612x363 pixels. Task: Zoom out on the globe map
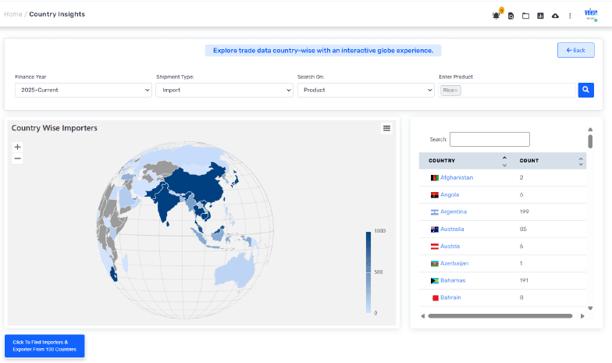[x=18, y=158]
